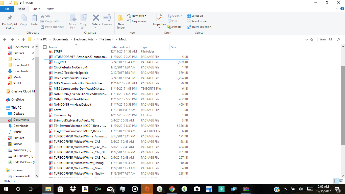The height and width of the screenshot is (194, 345).
Task: Click New folder icon in title bar
Action: tap(16, 3)
